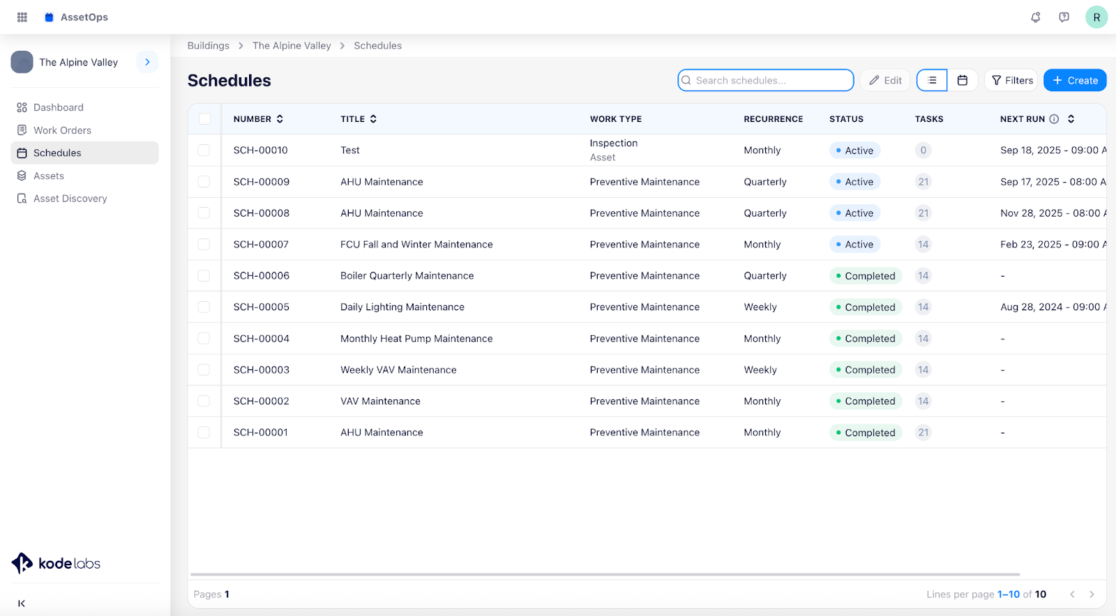Click Active status badge for SCH-00009
Viewport: 1116px width, 616px height.
pyautogui.click(x=854, y=182)
